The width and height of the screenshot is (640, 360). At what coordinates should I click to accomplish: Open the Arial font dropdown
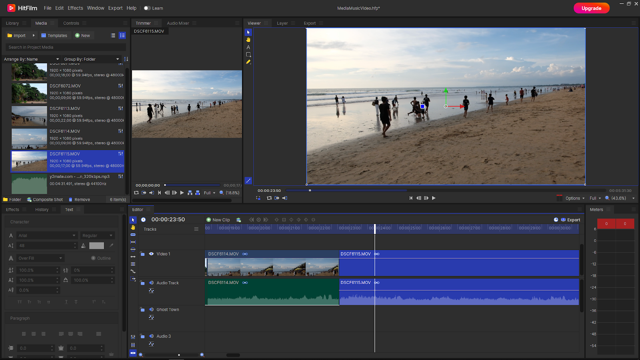click(x=47, y=236)
